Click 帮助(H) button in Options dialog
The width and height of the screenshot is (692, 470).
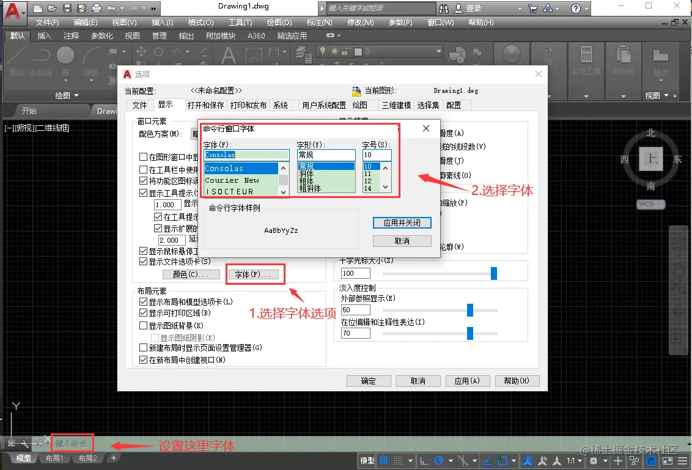coord(517,381)
